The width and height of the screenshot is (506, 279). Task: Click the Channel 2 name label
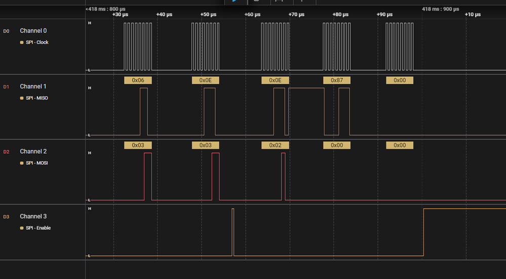[33, 152]
